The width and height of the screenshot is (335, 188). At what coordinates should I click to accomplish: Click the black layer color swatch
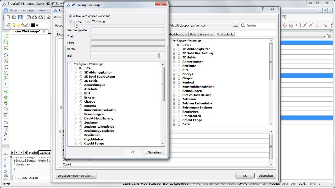tap(33, 25)
